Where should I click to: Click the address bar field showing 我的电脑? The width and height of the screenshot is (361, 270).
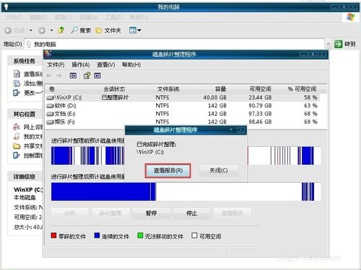coord(175,44)
